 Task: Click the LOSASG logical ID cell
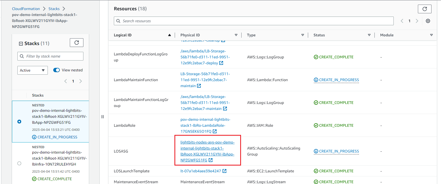click(x=121, y=151)
